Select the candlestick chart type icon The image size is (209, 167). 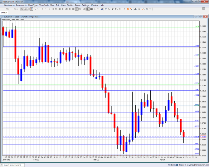click(x=31, y=9)
